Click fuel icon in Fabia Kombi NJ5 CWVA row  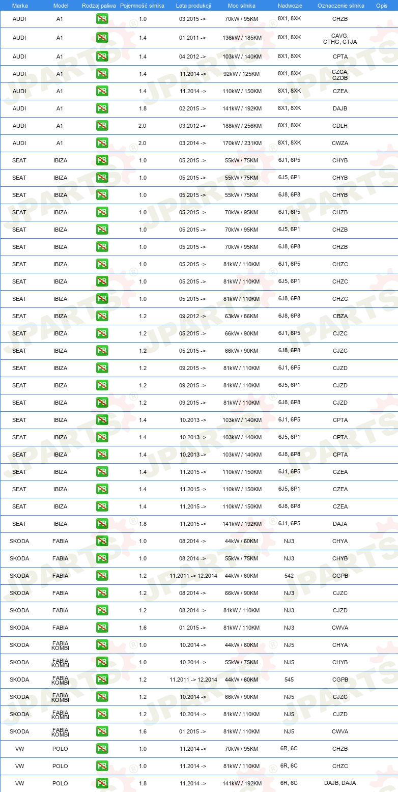(x=102, y=731)
